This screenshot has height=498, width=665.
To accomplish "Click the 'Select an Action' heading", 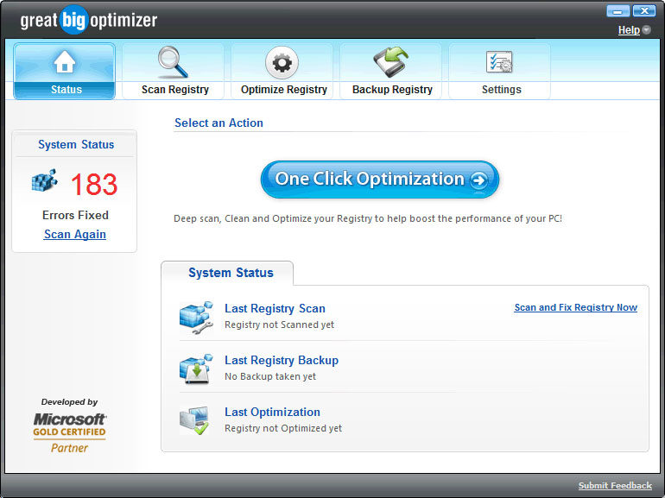I will click(x=218, y=123).
